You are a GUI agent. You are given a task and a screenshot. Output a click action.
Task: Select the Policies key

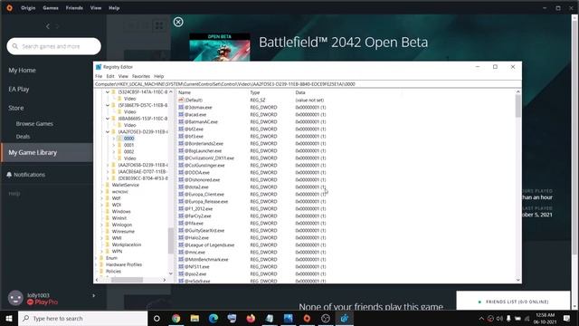point(113,272)
